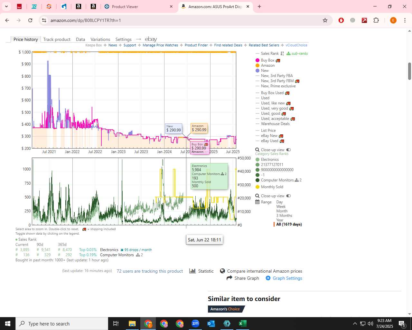Screen dimensions: 412x330
Task: Open the tab search dropdown arrow
Action: [x=6, y=6]
